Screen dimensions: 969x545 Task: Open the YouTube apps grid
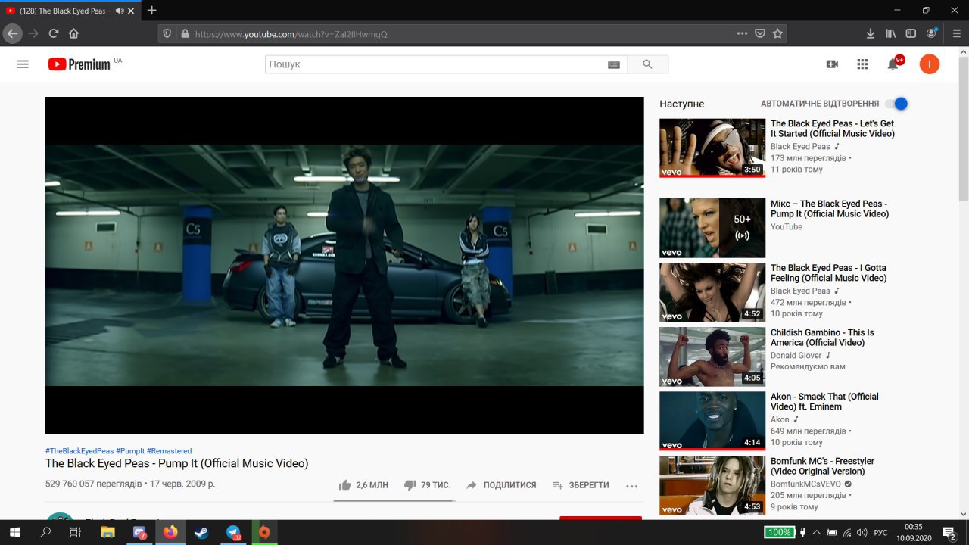tap(862, 64)
